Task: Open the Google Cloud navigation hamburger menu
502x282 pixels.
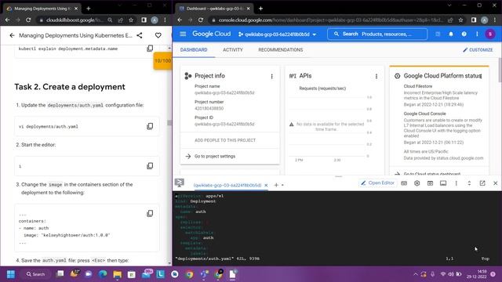Action: click(183, 34)
